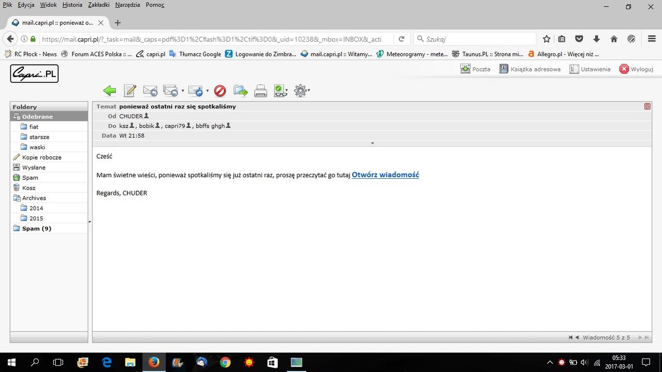662x372 pixels.
Task: Open message in new window icon
Action: pos(648,106)
